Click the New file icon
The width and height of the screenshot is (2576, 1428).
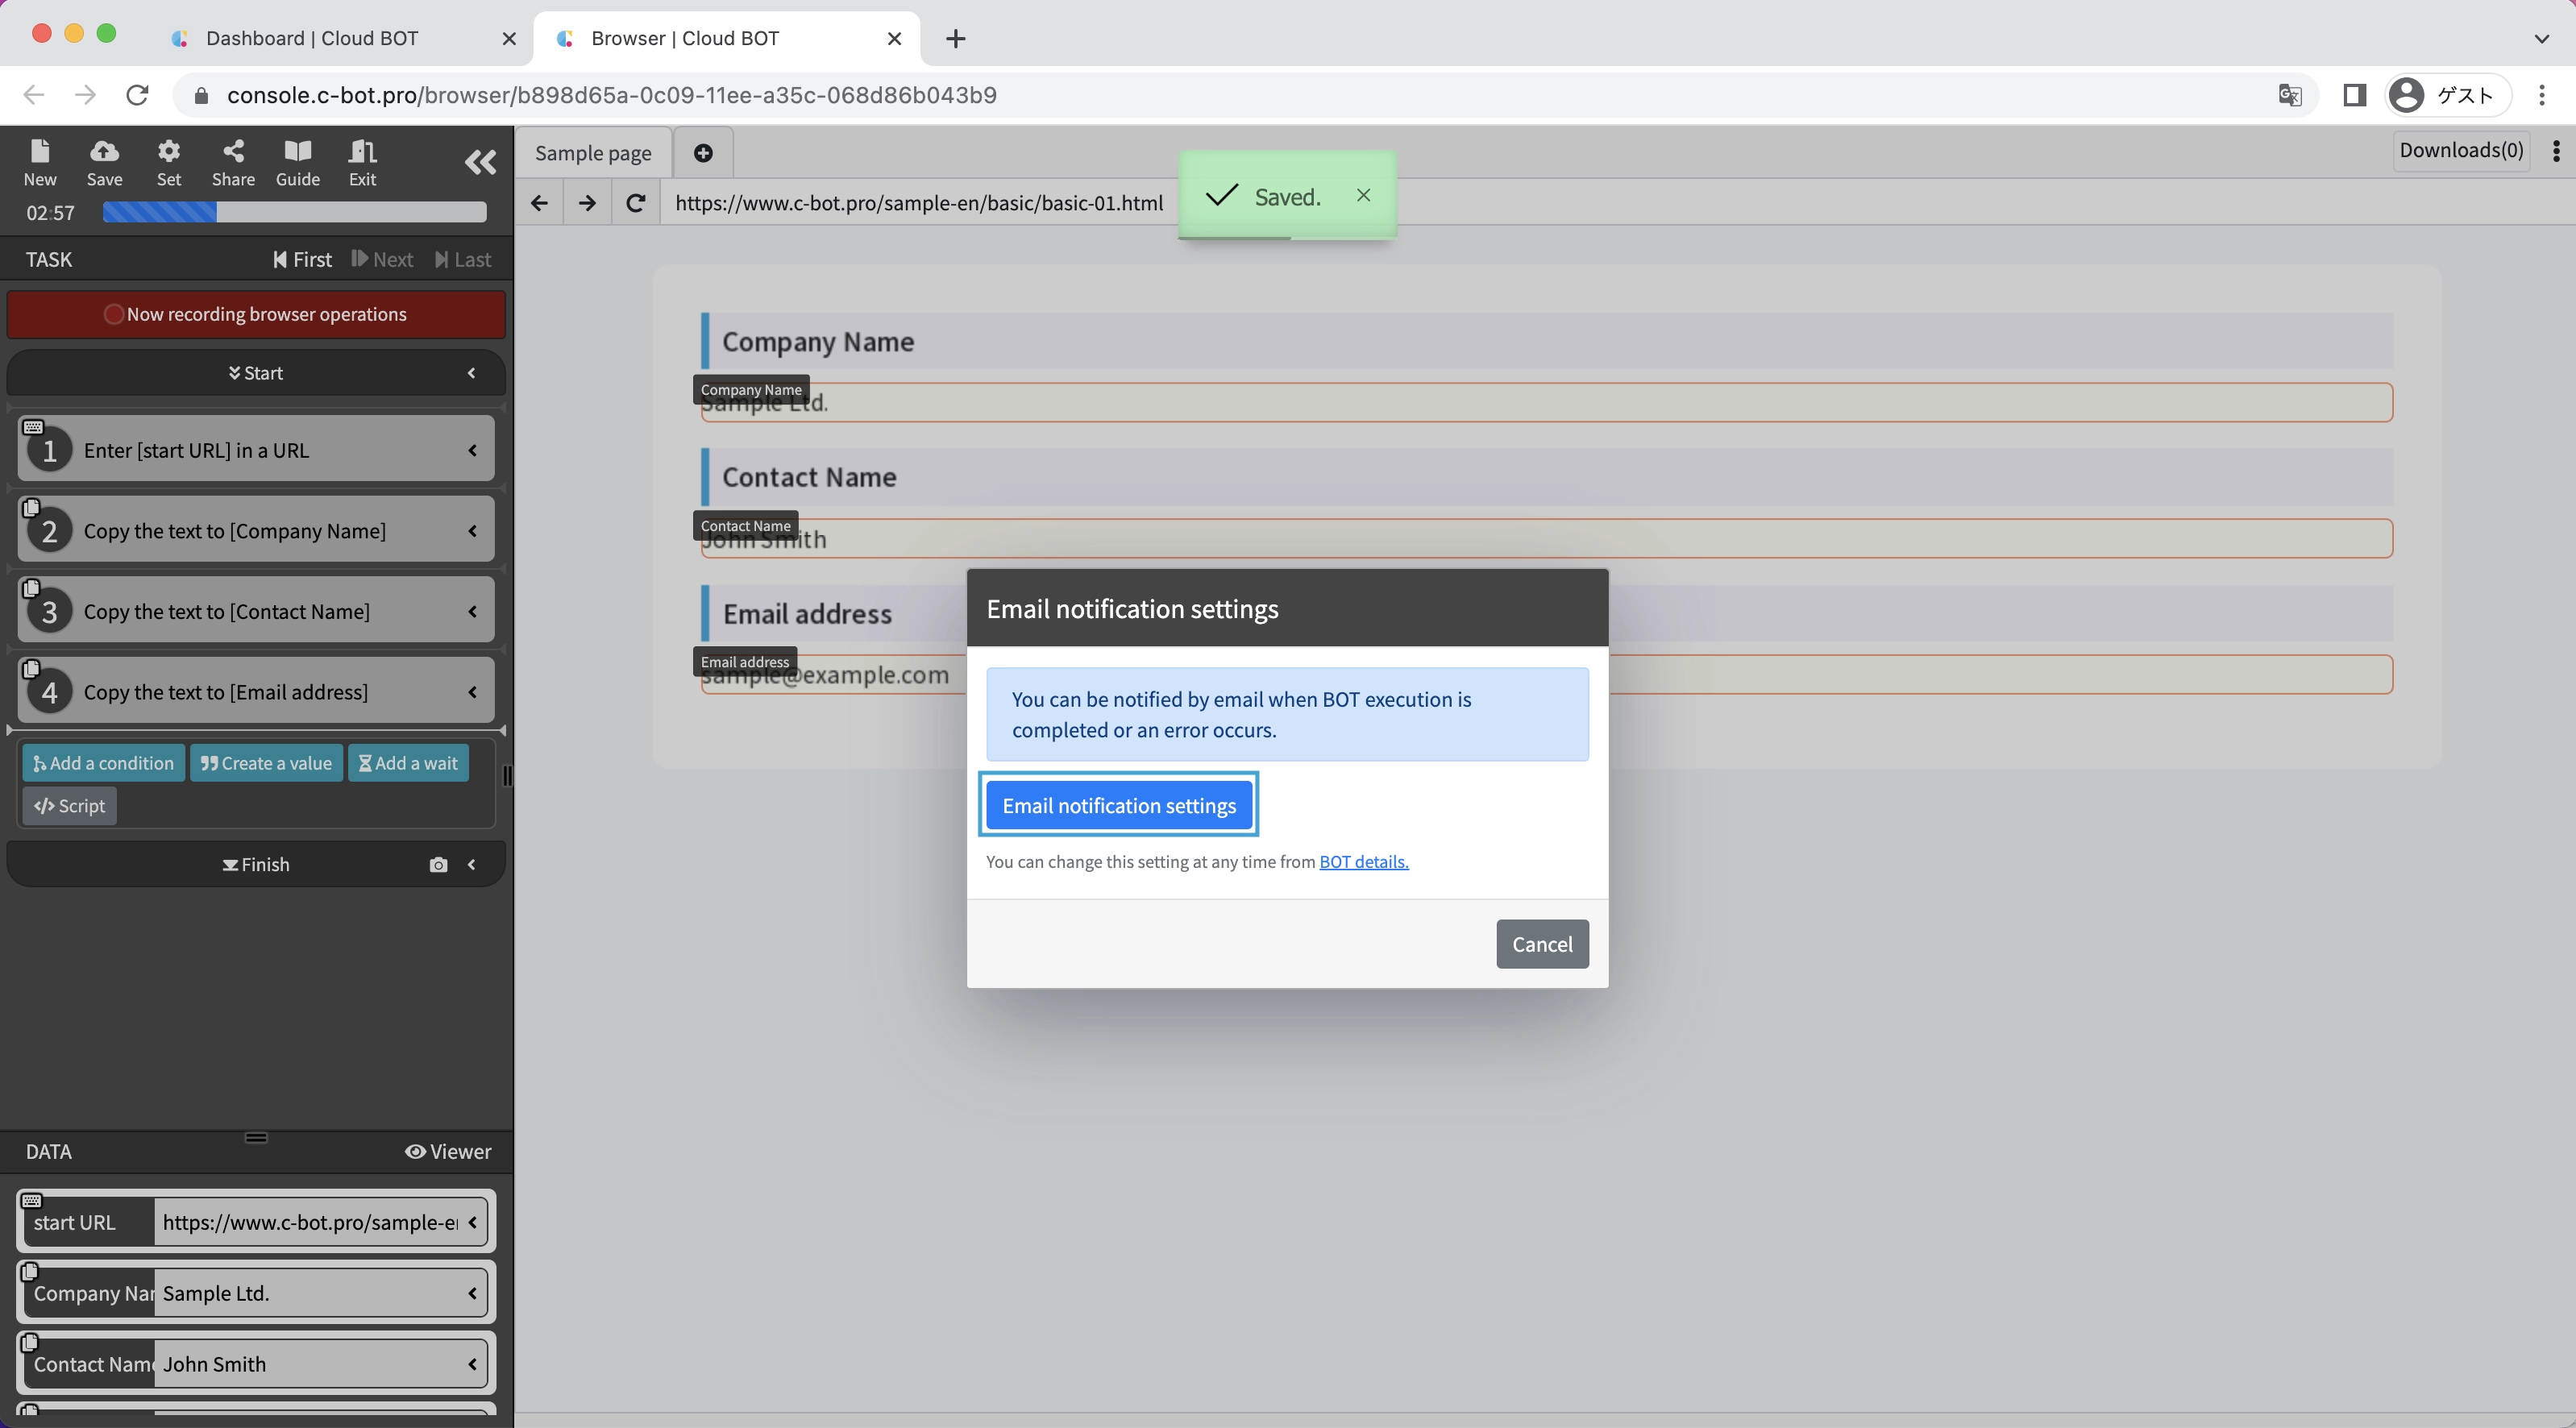click(x=40, y=161)
